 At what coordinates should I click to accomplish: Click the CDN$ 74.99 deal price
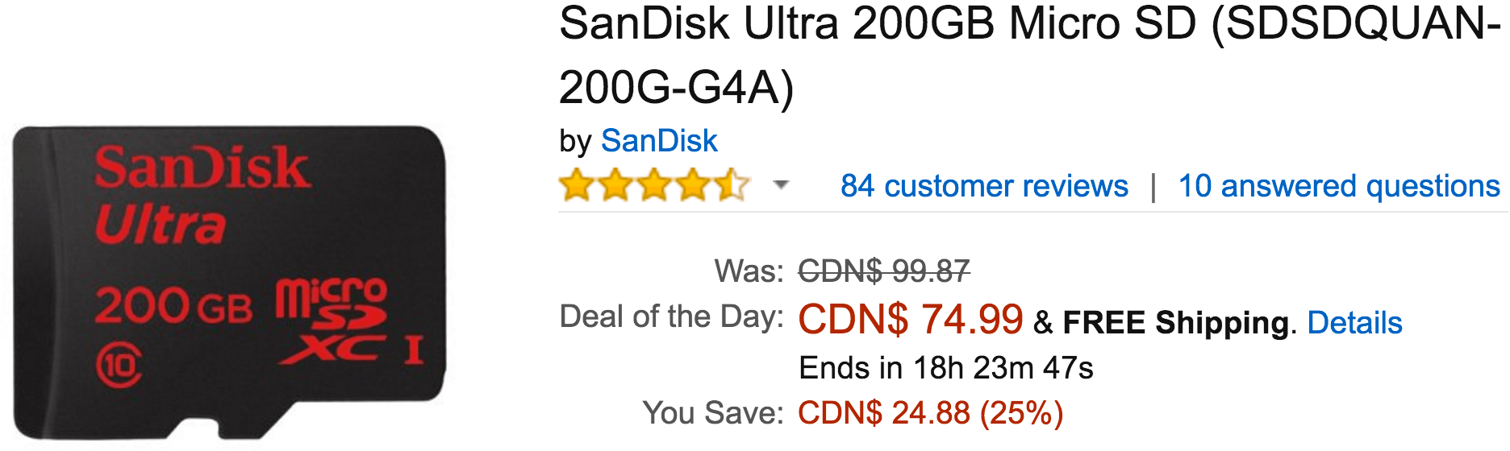click(x=911, y=319)
